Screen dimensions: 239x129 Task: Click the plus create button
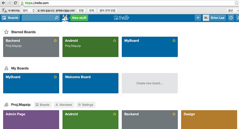pos(198,18)
